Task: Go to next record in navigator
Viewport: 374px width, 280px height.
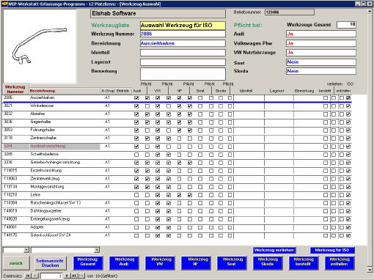Action: (67, 276)
